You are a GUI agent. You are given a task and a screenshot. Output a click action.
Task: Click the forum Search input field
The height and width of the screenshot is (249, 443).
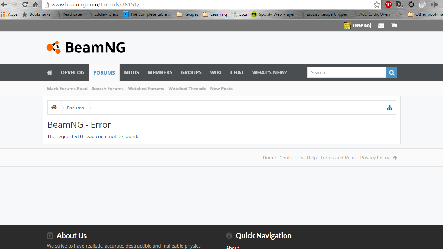347,72
